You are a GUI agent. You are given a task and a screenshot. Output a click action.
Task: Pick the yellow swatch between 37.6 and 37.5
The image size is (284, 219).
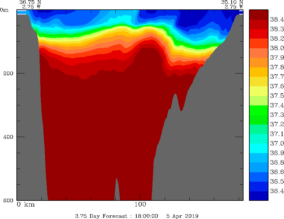click(x=259, y=91)
